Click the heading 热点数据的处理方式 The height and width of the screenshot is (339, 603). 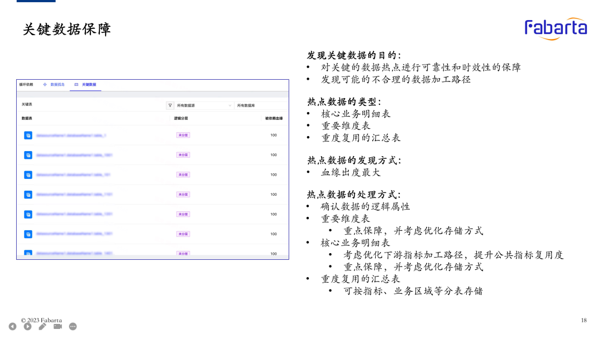point(354,195)
